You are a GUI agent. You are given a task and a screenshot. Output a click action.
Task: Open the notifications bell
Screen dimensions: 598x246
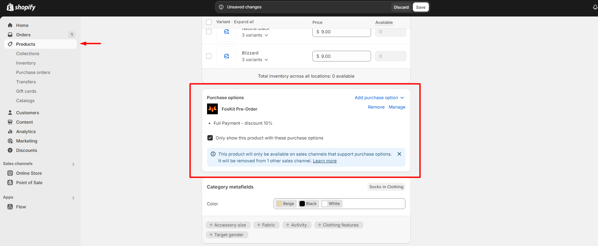coord(595,7)
